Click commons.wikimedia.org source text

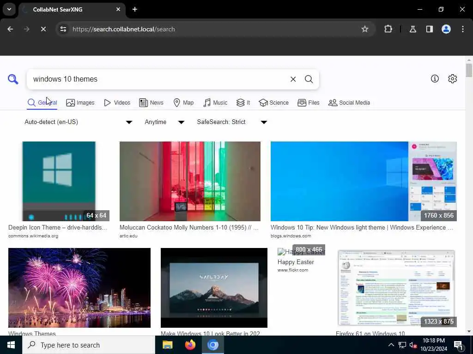click(33, 236)
